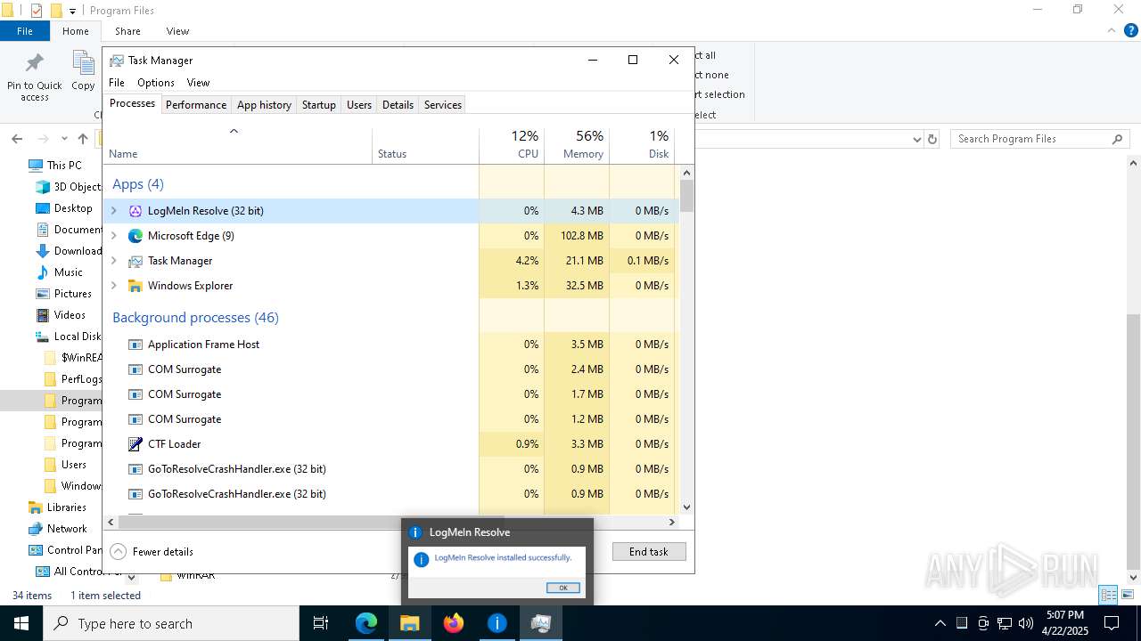Viewport: 1141px width, 641px height.
Task: Click the Copy ribbon icon
Action: tap(83, 63)
